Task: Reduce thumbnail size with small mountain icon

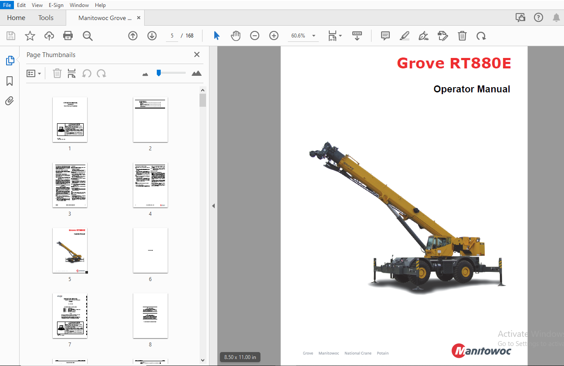Action: tap(145, 74)
